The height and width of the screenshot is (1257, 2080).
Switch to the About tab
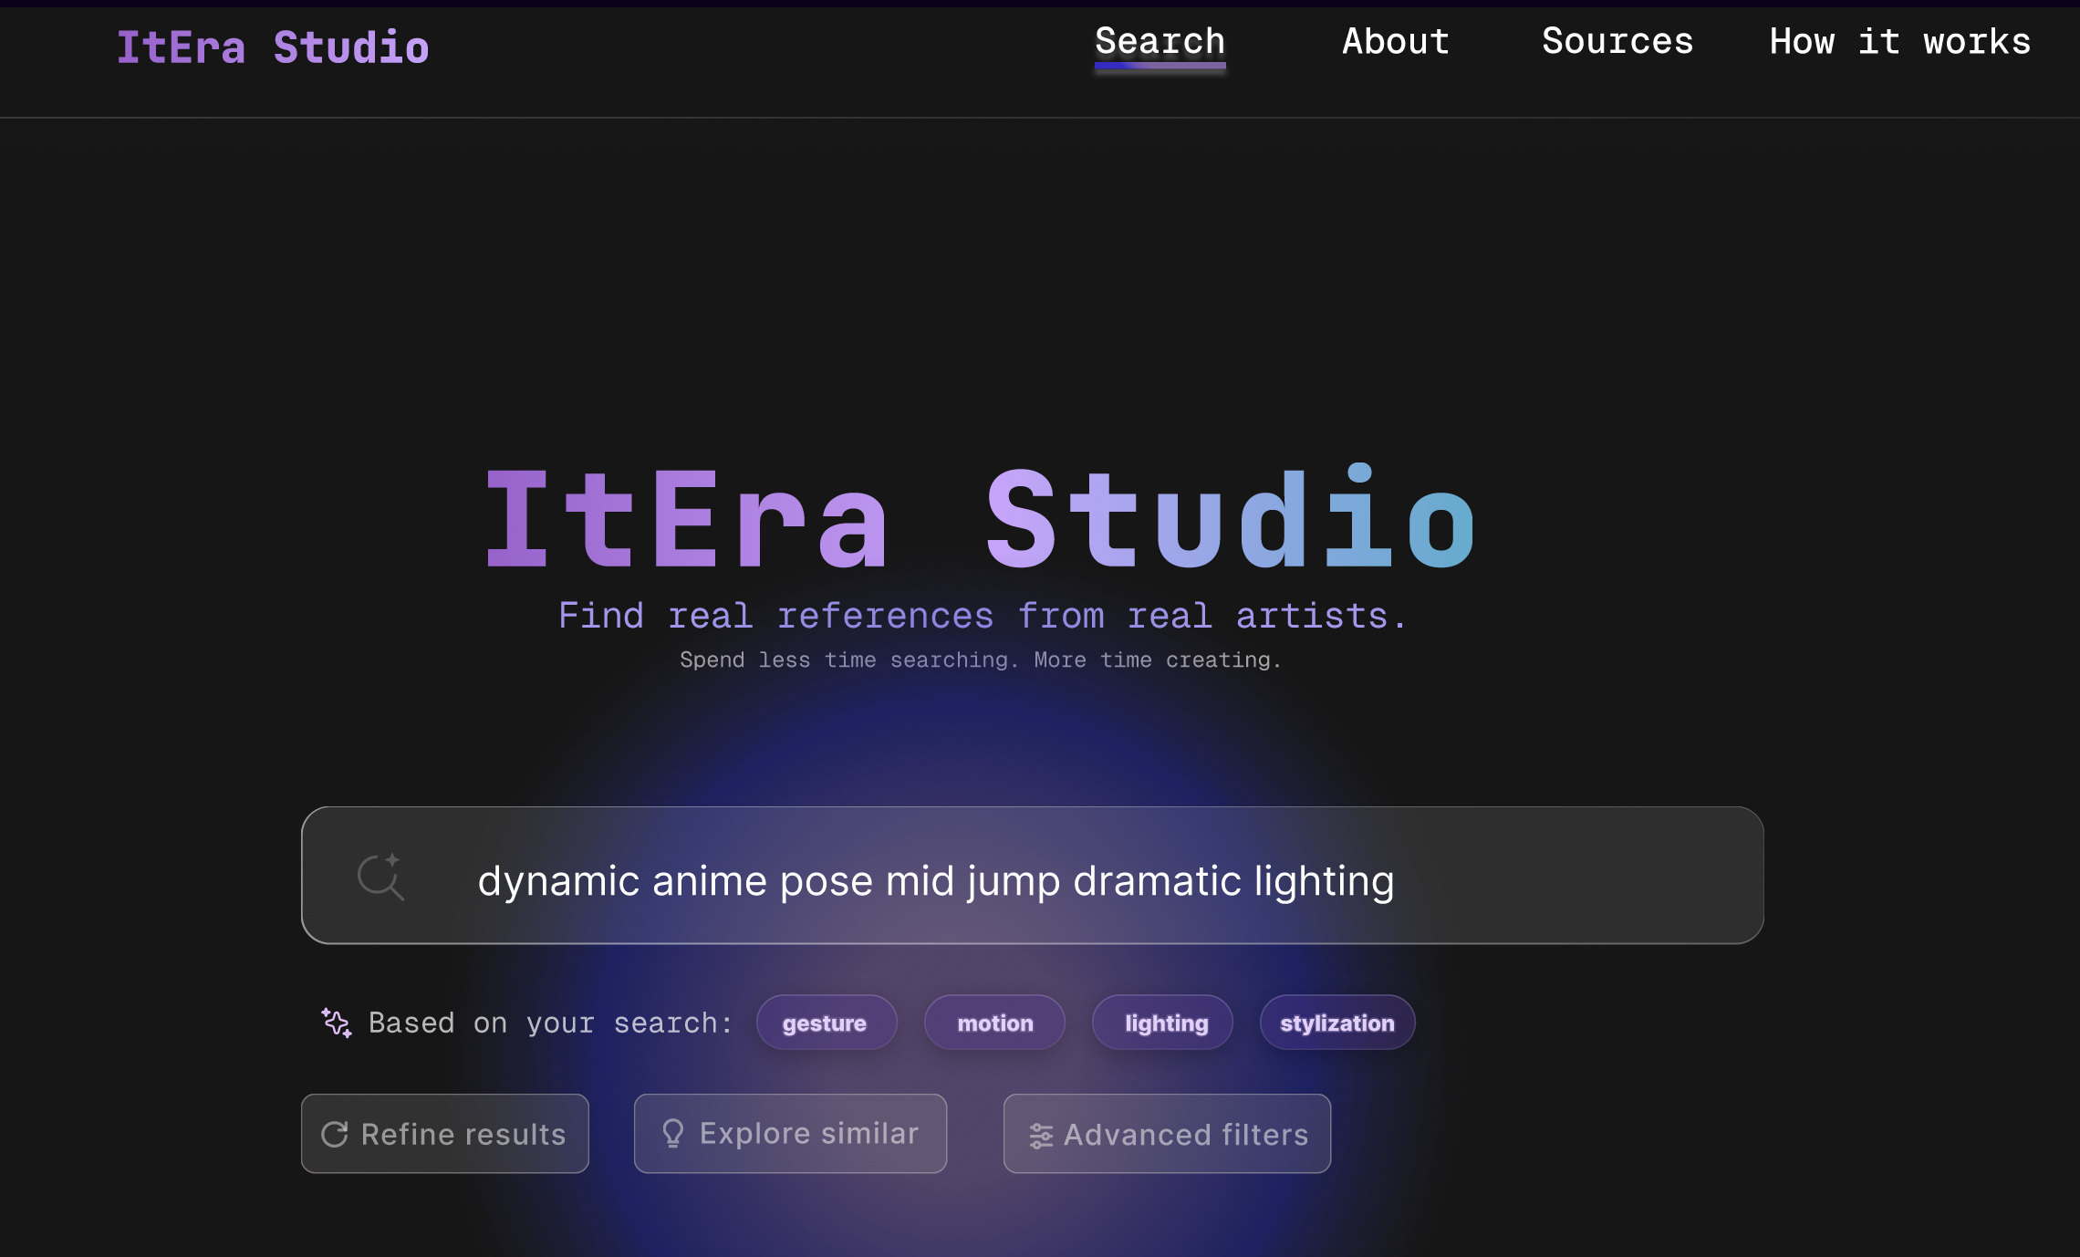click(x=1395, y=42)
